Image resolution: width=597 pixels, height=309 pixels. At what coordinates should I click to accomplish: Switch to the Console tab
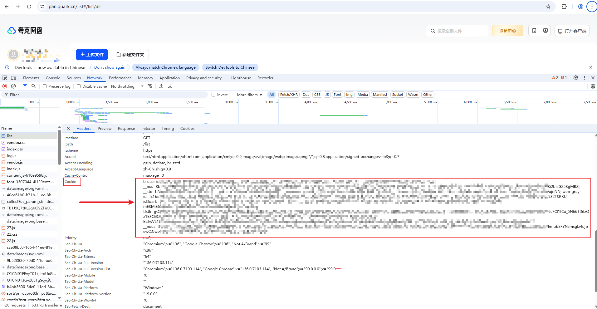point(53,78)
